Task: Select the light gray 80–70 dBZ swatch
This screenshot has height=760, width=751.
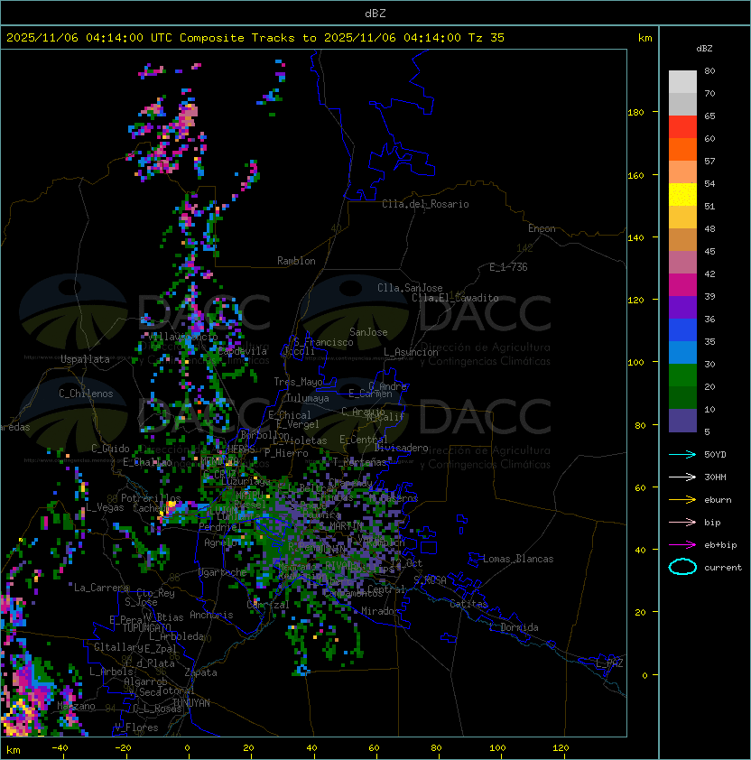Action: click(x=682, y=82)
